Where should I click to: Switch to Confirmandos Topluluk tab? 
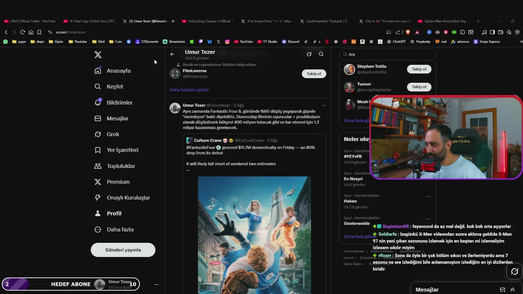click(x=326, y=21)
